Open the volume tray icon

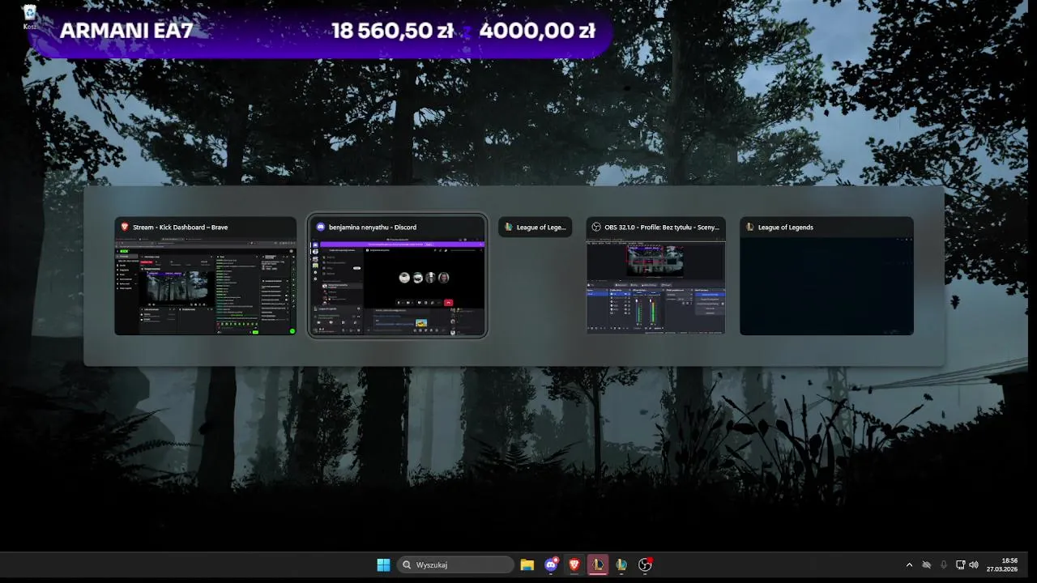tap(974, 565)
